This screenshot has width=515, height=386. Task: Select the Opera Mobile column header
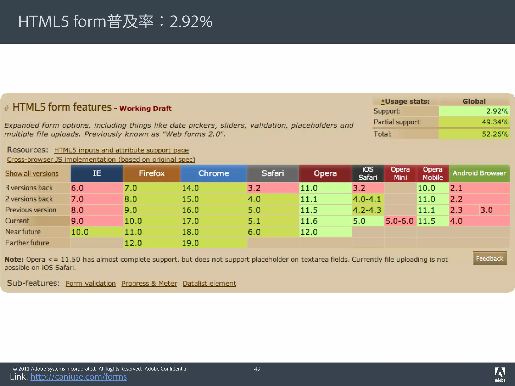coord(433,173)
